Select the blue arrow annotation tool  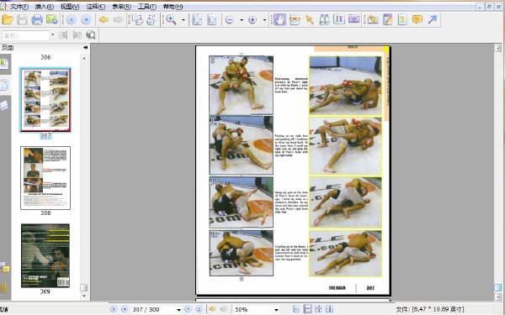433,20
